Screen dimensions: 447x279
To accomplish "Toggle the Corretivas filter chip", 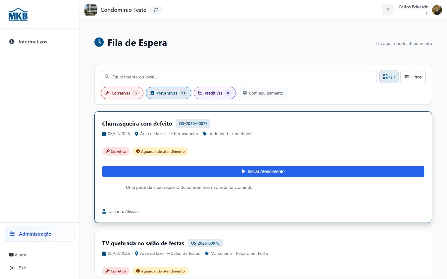I will 122,93.
